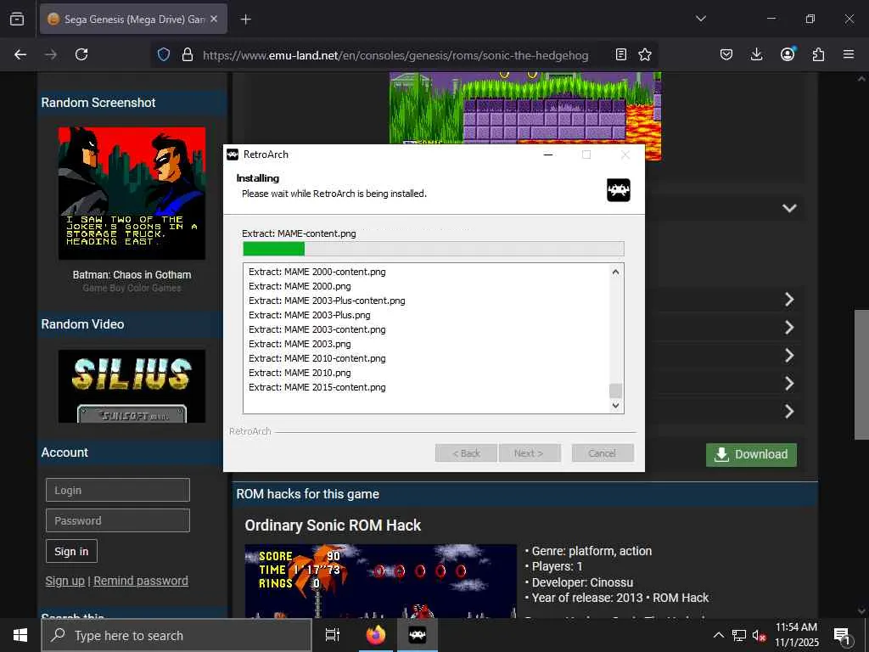Open the Game Boy Color Games link

[132, 289]
